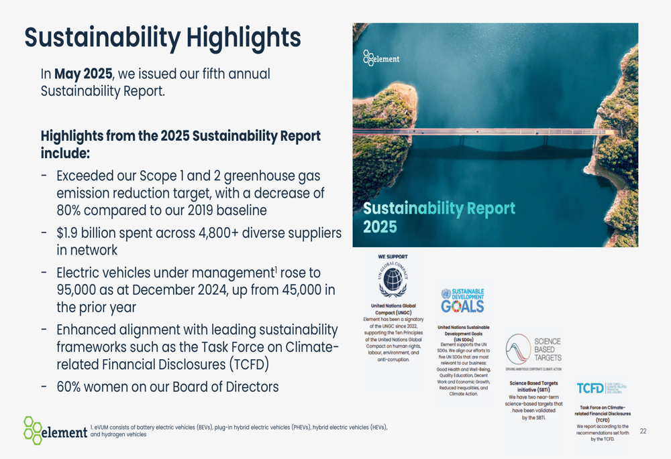Viewport: 671px width, 459px height.
Task: Select the "United Nations Global Compact (UNGC)" caption
Action: [x=393, y=309]
